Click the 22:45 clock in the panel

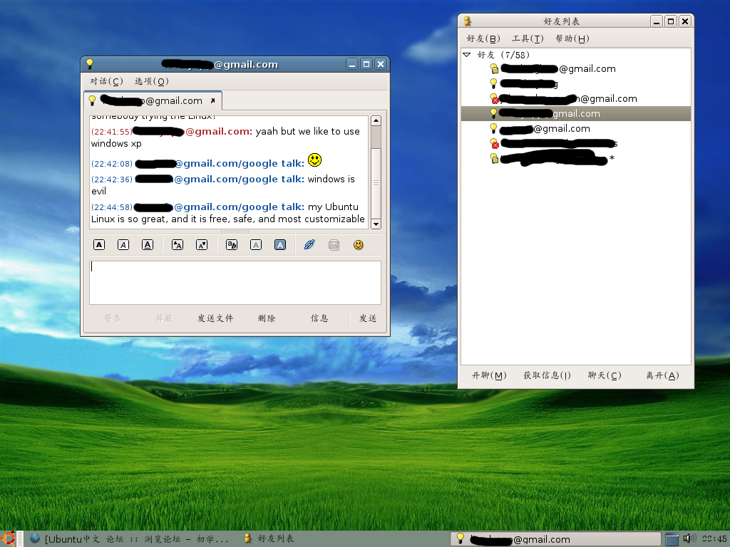pos(714,539)
